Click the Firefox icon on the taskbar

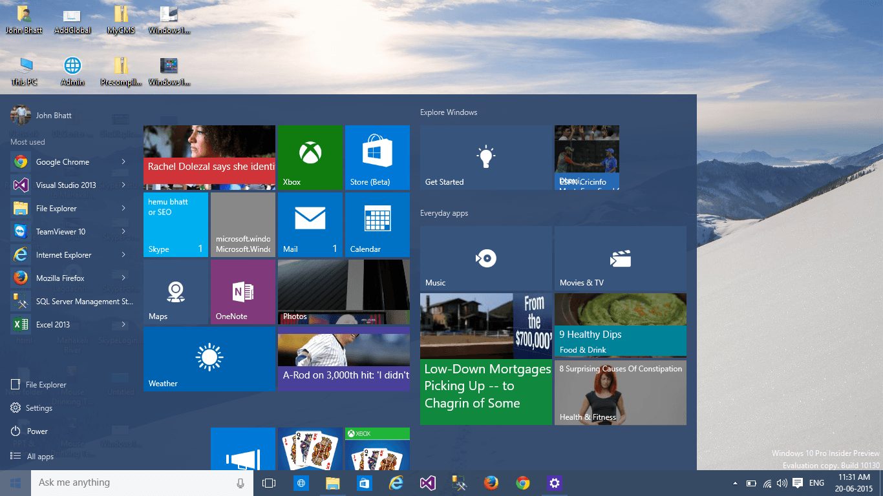[x=491, y=483]
